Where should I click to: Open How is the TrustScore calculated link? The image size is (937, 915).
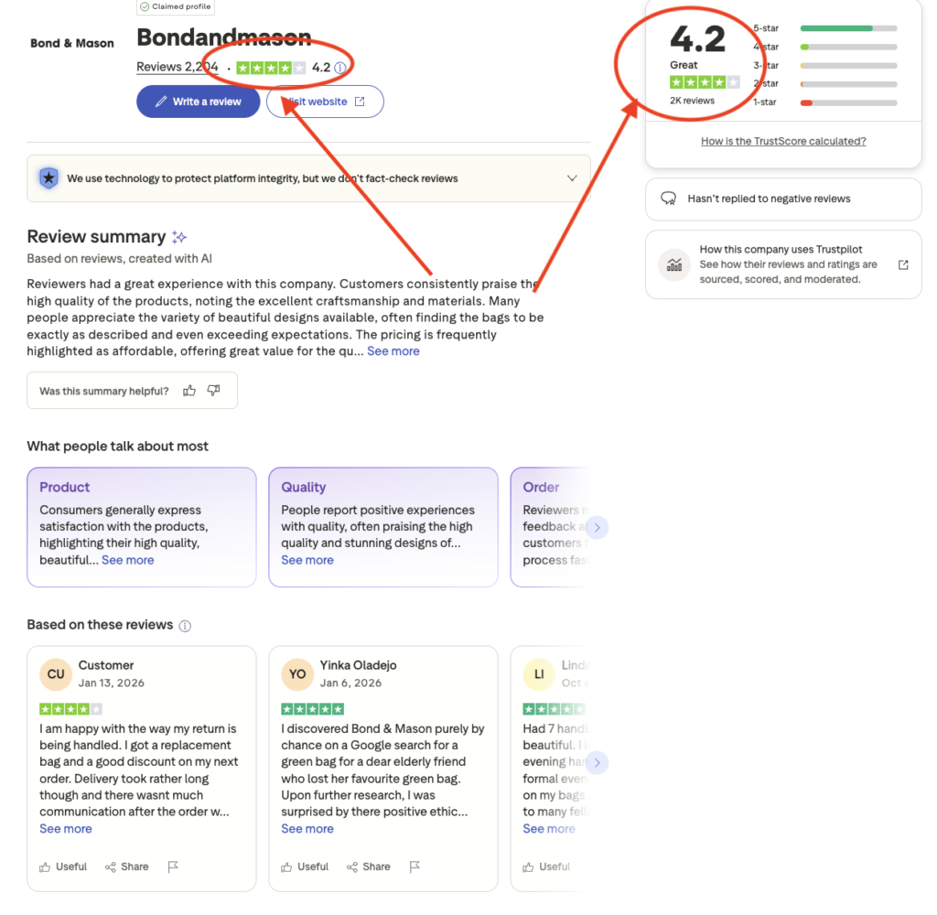(783, 141)
